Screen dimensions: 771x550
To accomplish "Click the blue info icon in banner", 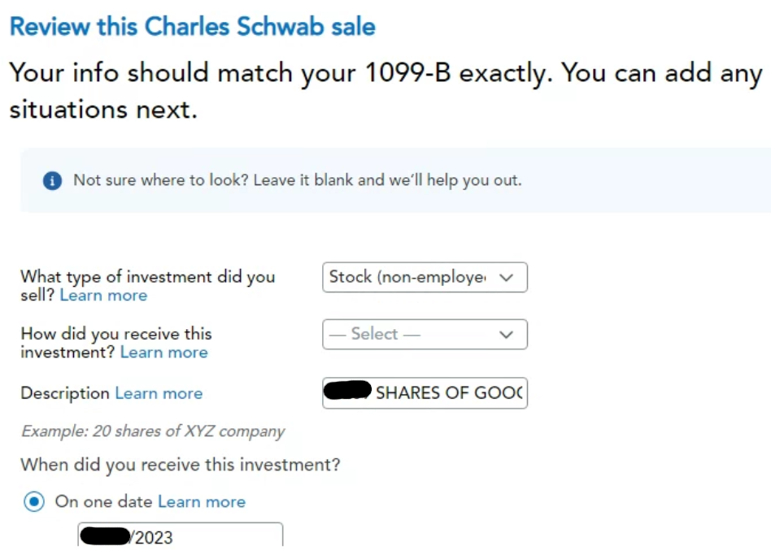I will point(52,180).
